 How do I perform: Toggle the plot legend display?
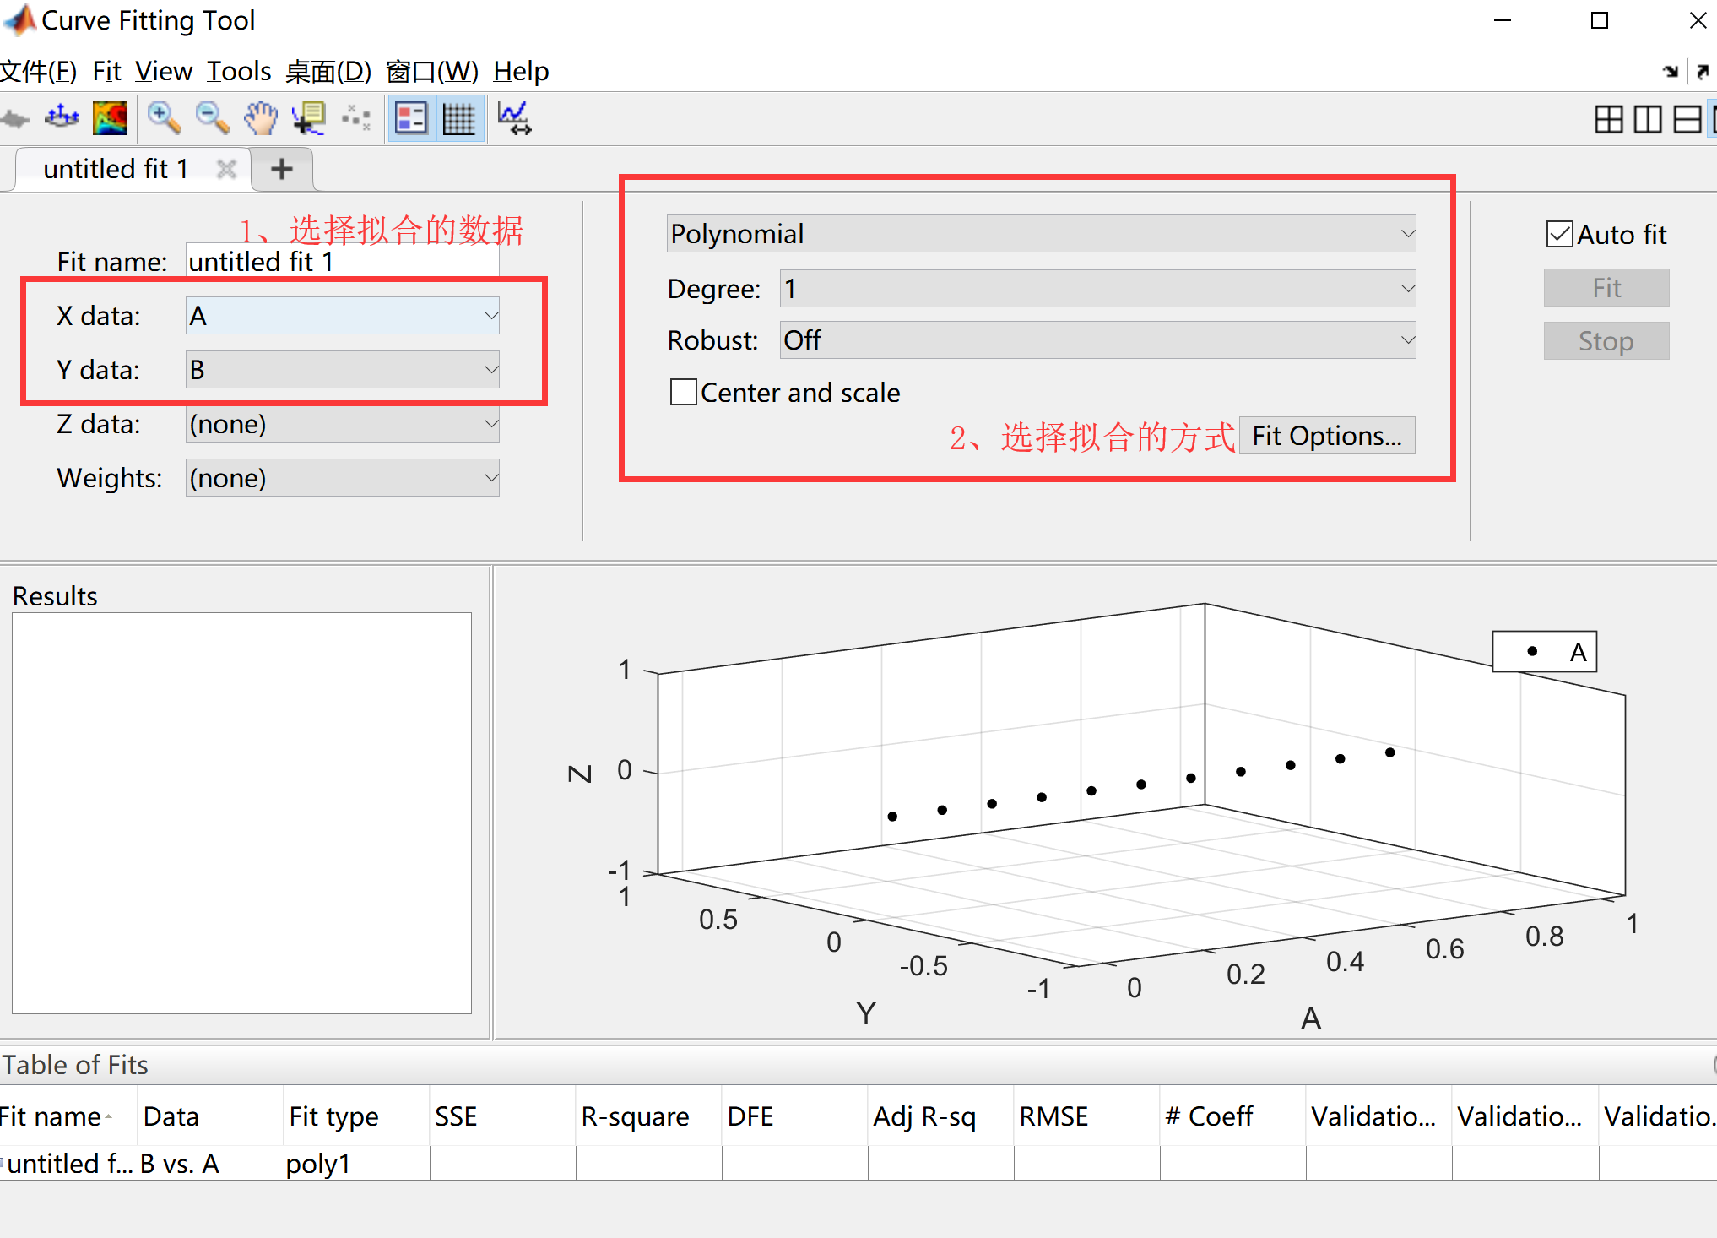point(411,118)
